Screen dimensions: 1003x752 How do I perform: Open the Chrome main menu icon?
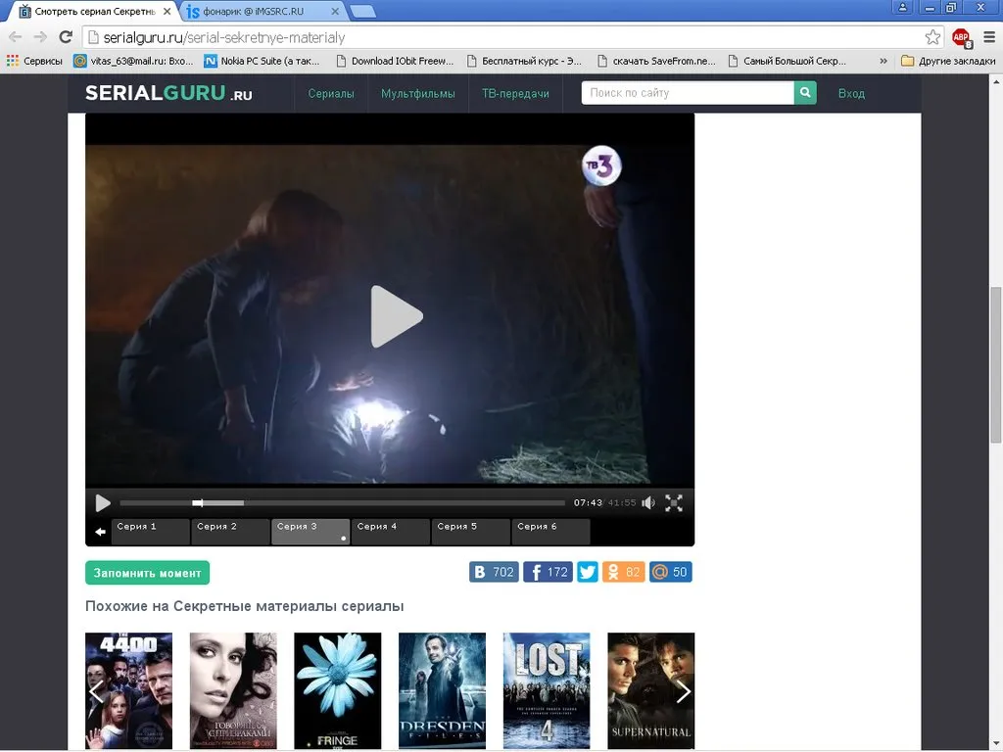[989, 37]
